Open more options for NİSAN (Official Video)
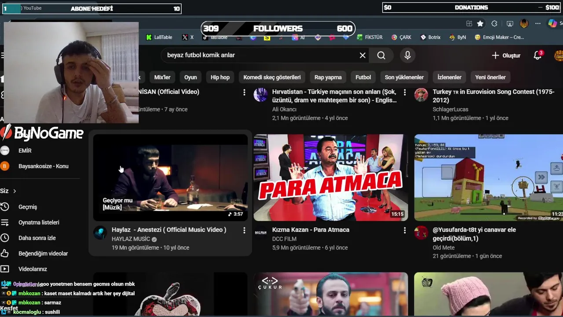This screenshot has height=317, width=563. (x=244, y=92)
